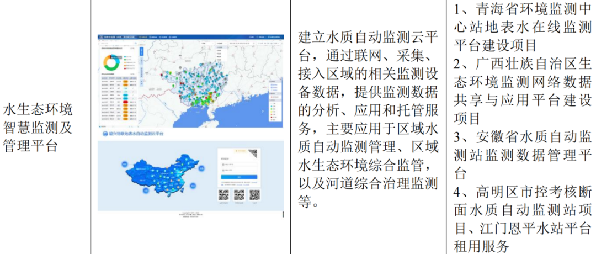Switch to QR login via corner QR icon
The width and height of the screenshot is (596, 254).
253,153
